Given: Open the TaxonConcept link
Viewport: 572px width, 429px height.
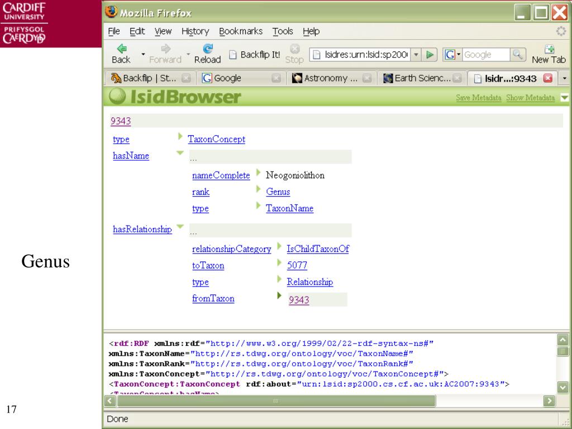Looking at the screenshot, I should click(216, 139).
